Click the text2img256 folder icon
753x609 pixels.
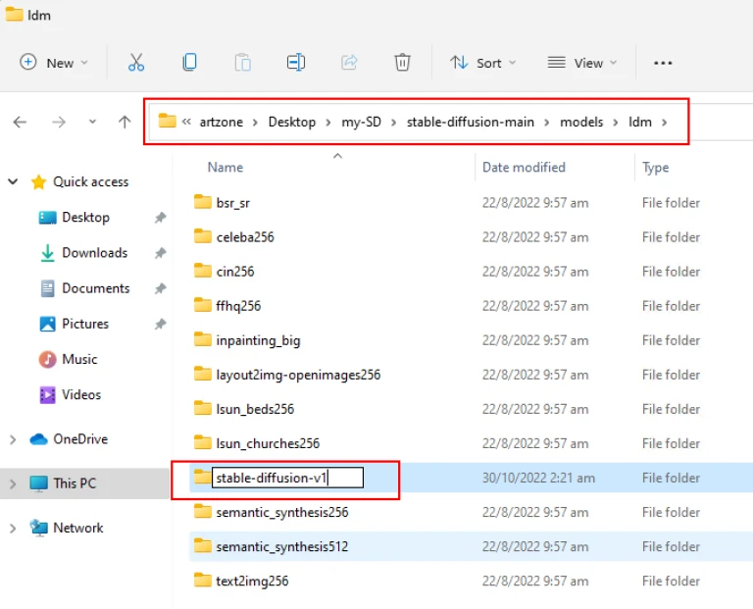[x=203, y=581]
